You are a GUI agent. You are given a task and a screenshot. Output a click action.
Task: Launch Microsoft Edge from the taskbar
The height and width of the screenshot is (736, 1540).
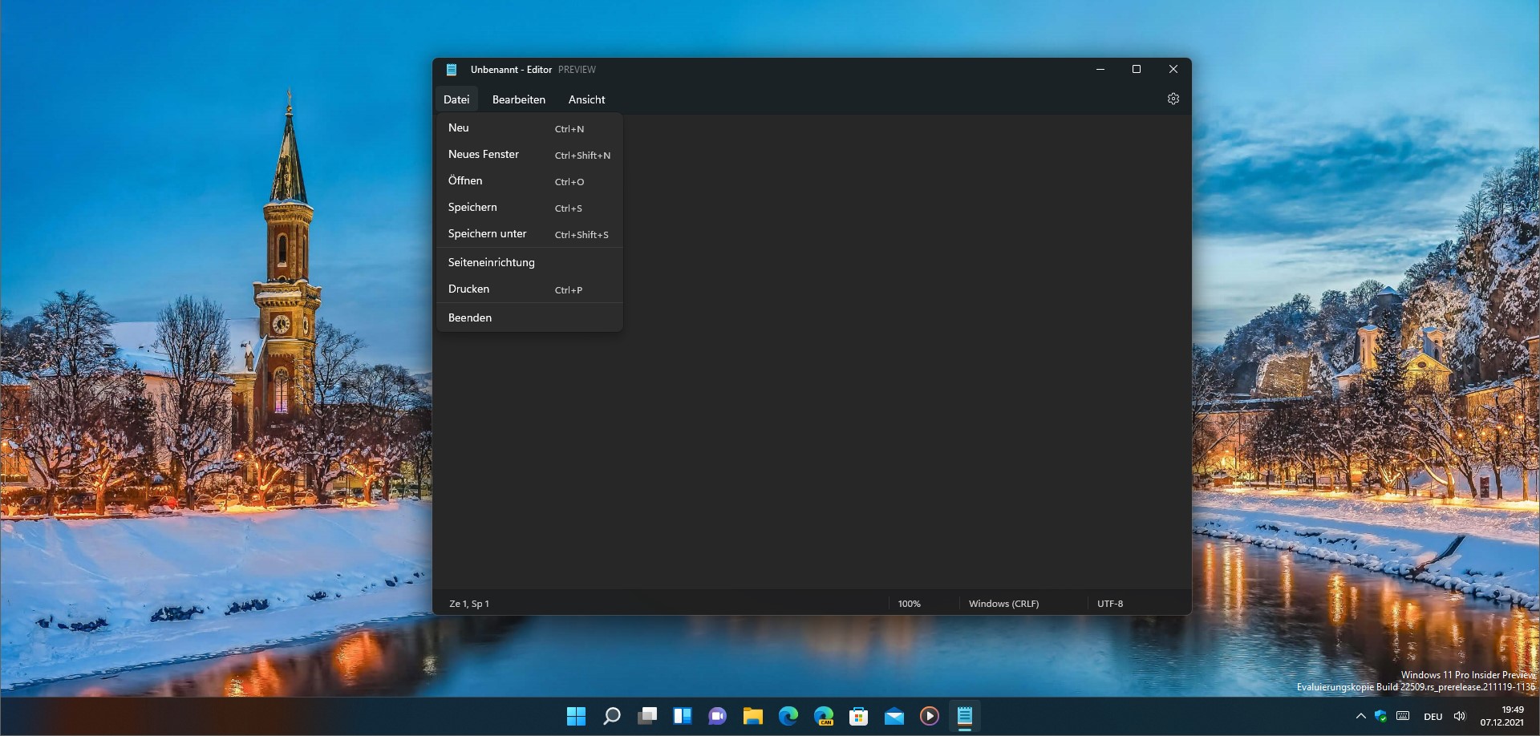(788, 716)
